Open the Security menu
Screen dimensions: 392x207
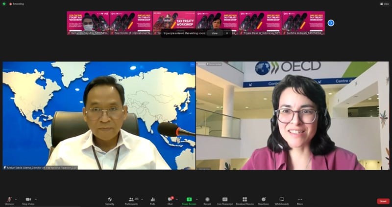coord(110,200)
